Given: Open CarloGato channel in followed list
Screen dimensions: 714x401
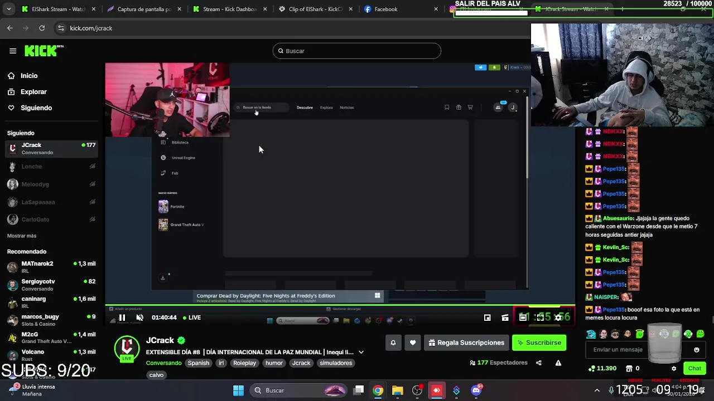Looking at the screenshot, I should coord(51,219).
